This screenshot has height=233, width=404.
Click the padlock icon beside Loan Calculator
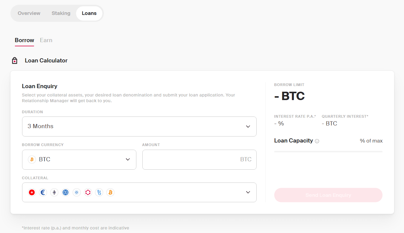coord(14,60)
